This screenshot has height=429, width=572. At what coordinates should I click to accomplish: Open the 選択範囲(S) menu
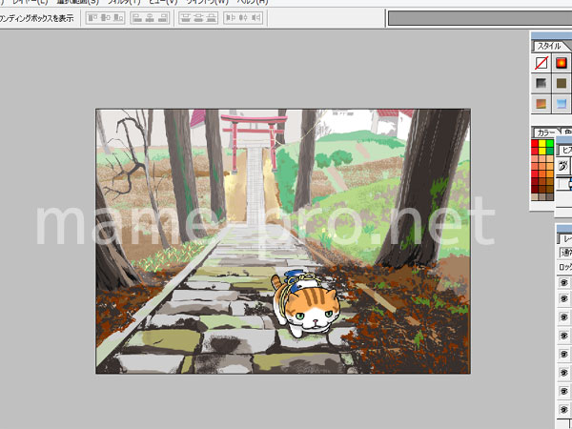[x=78, y=2]
